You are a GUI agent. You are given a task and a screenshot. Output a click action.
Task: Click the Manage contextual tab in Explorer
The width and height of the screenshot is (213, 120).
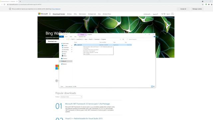[82, 35]
